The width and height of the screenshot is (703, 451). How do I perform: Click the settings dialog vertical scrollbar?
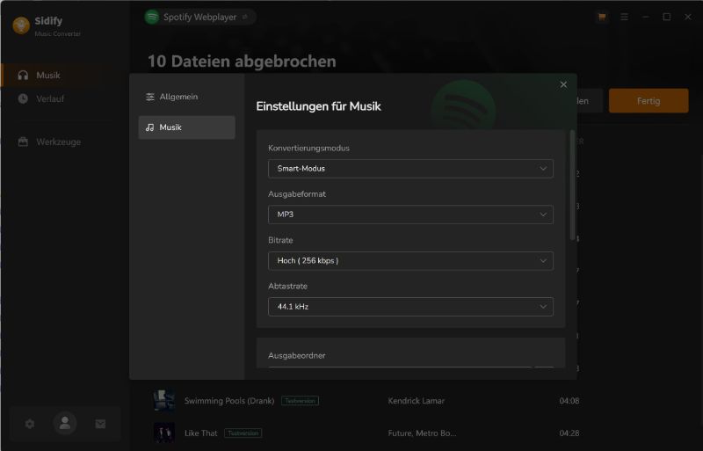[x=572, y=185]
